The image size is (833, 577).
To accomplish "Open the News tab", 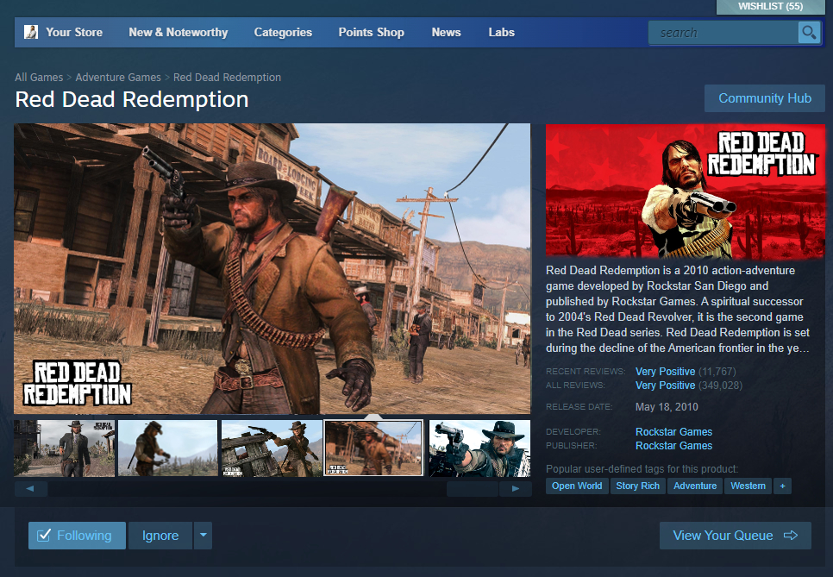I will pyautogui.click(x=447, y=33).
